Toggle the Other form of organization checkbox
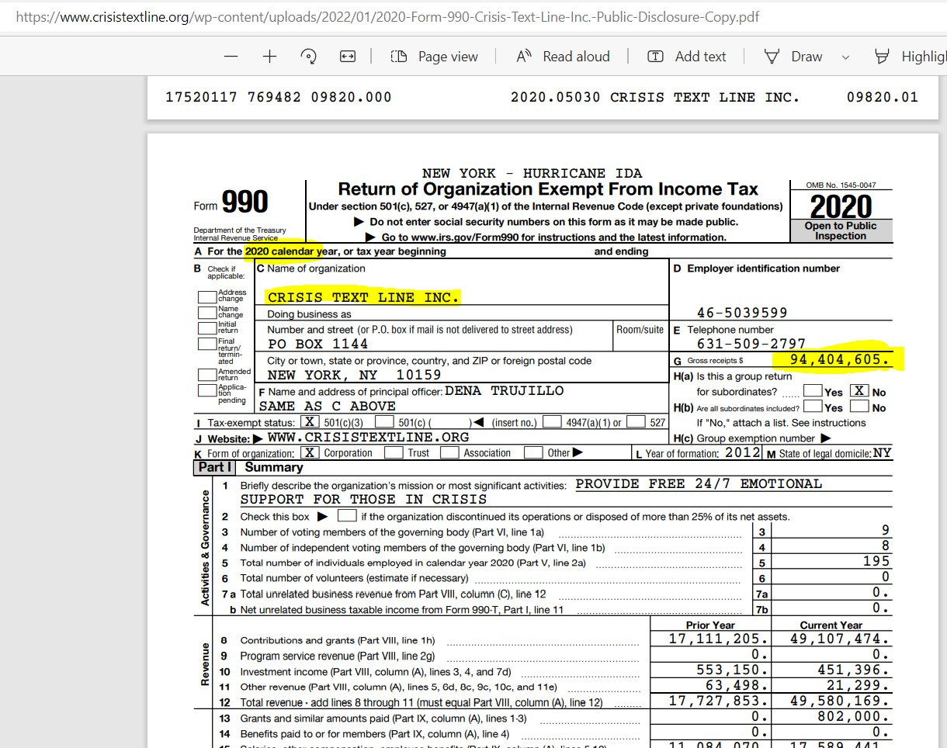The image size is (947, 748). click(533, 452)
